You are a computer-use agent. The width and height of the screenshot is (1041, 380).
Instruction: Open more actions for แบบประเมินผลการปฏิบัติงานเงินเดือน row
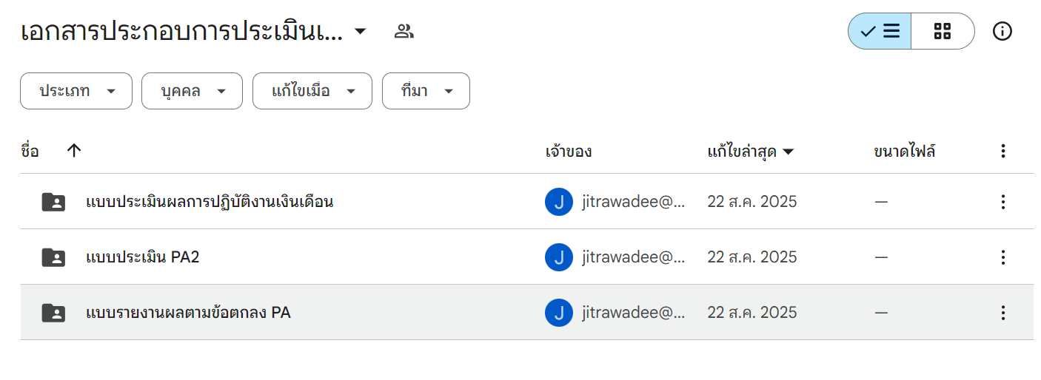point(1003,202)
